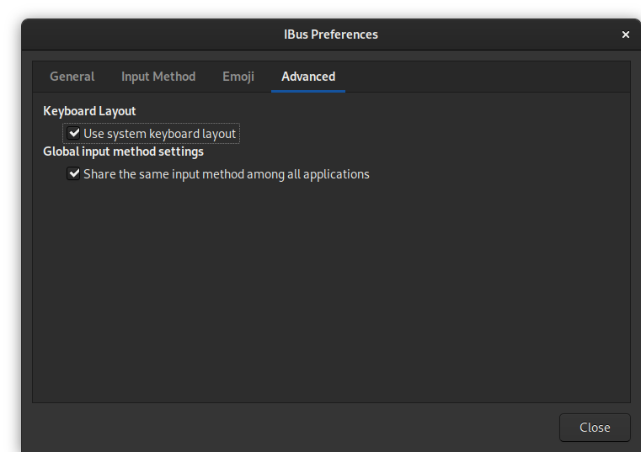Click the checkmark icon beside Share input method
641x452 pixels.
(74, 174)
